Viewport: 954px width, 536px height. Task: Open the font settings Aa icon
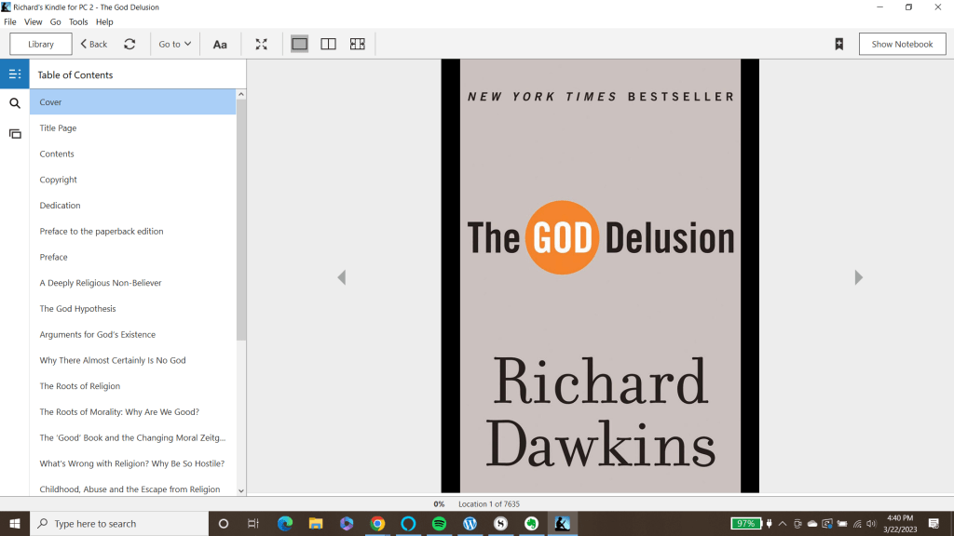[x=220, y=44]
